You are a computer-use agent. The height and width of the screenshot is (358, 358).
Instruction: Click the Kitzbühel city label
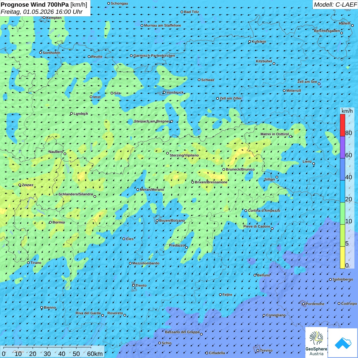(264, 61)
